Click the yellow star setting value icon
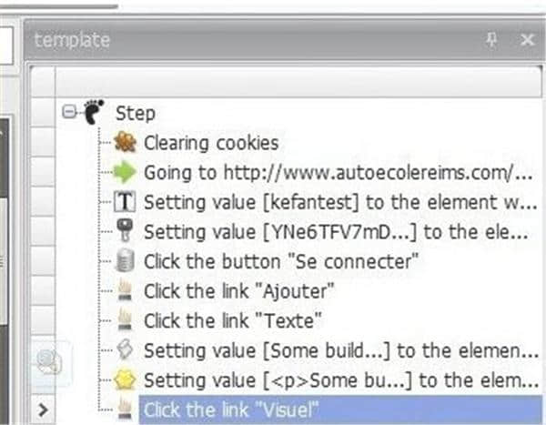This screenshot has height=425, width=546. click(x=125, y=379)
